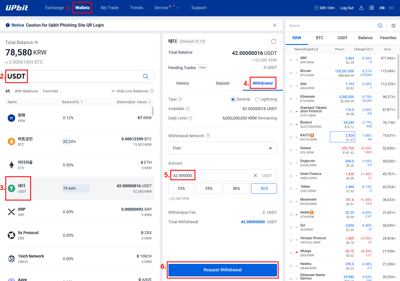This screenshot has height=281, width=400.
Task: Click the Request Withdrawal button
Action: pyautogui.click(x=222, y=270)
